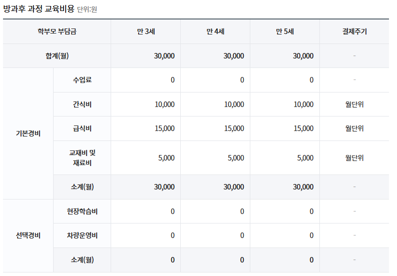This screenshot has width=397, height=276.
Task: Select the 만 4세 column header
Action: (215, 31)
